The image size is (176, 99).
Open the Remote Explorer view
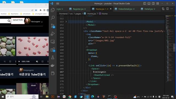tap(53, 42)
